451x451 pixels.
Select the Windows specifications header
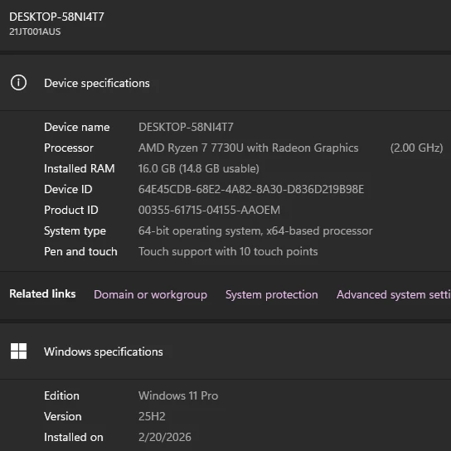click(x=104, y=352)
